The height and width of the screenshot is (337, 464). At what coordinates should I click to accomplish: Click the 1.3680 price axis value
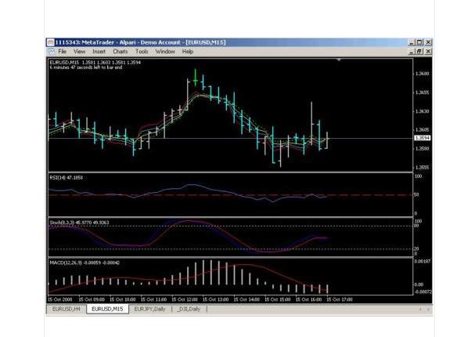[x=423, y=74]
